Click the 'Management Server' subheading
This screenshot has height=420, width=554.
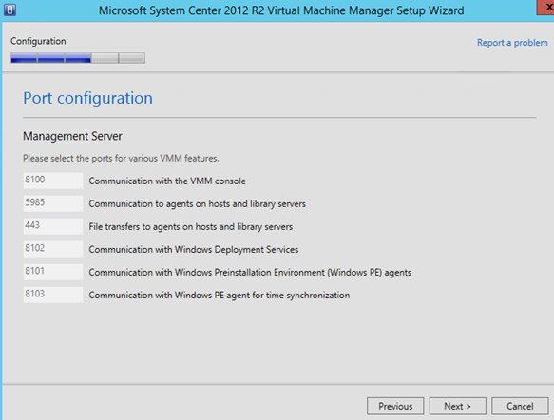[72, 136]
